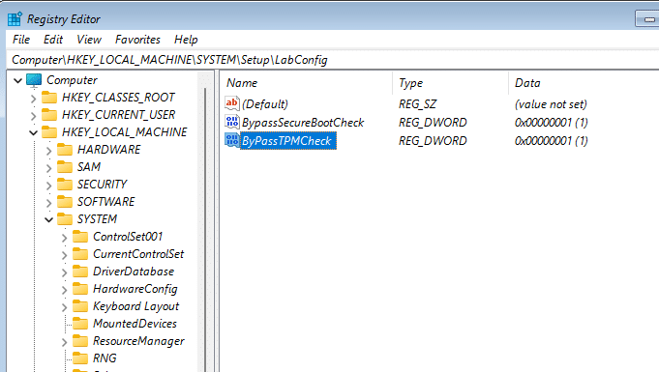
Task: Expand the HKEY_CURRENT_USER hive
Action: (x=33, y=115)
